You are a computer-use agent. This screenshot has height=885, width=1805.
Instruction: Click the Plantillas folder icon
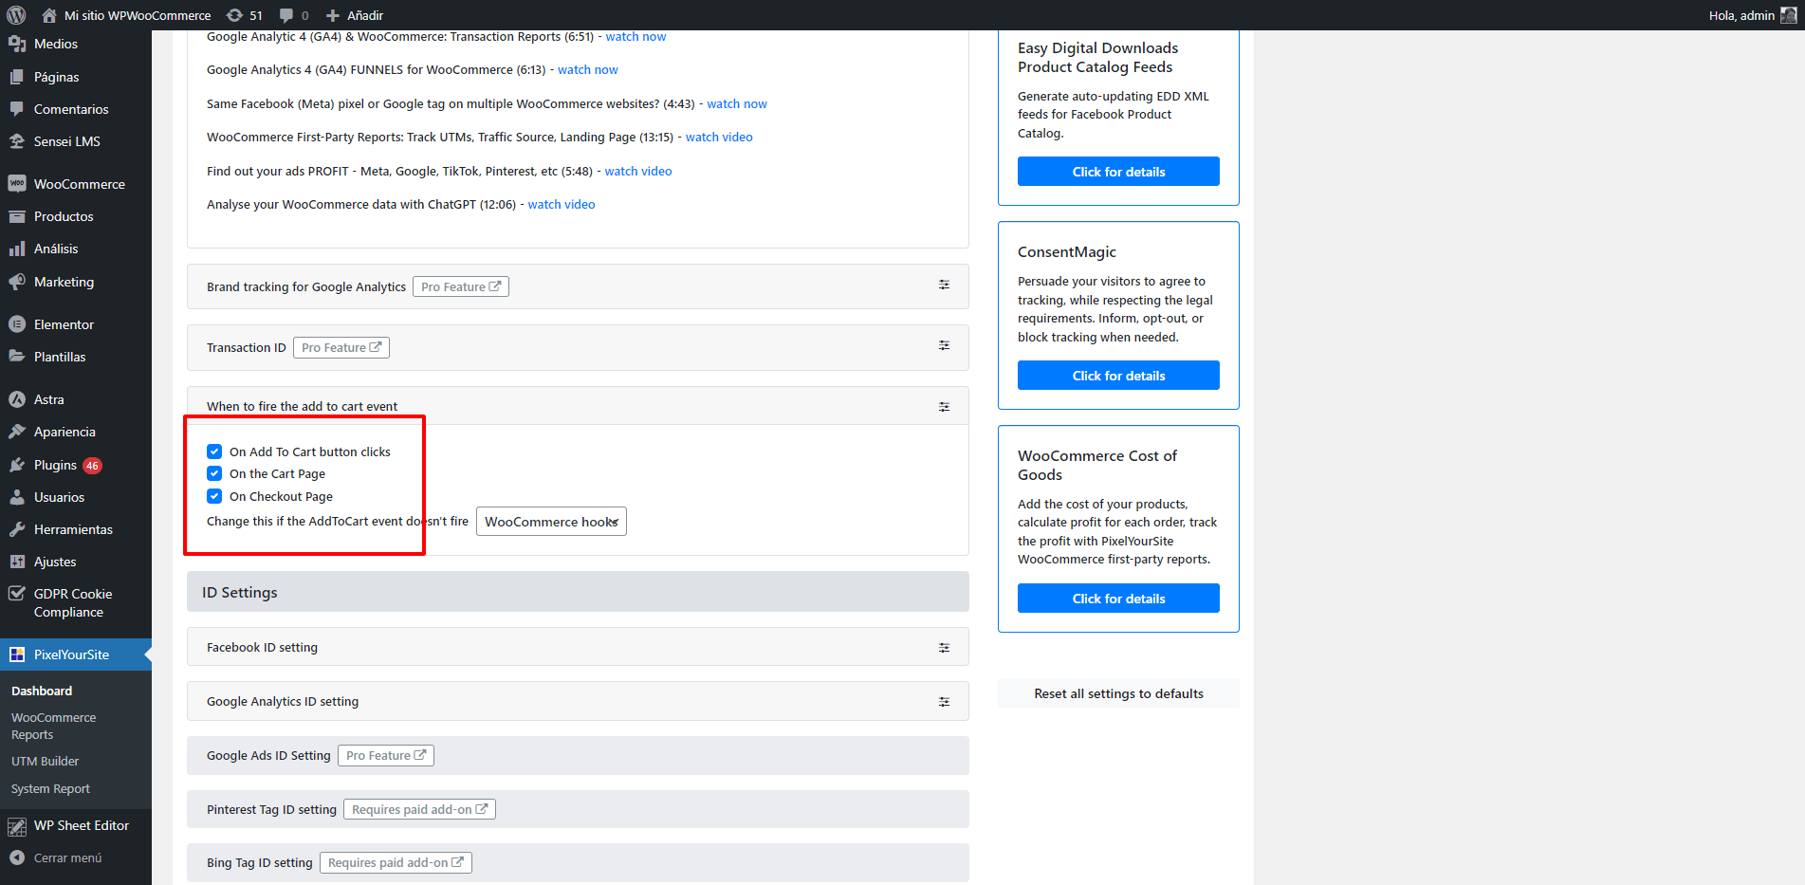point(17,357)
